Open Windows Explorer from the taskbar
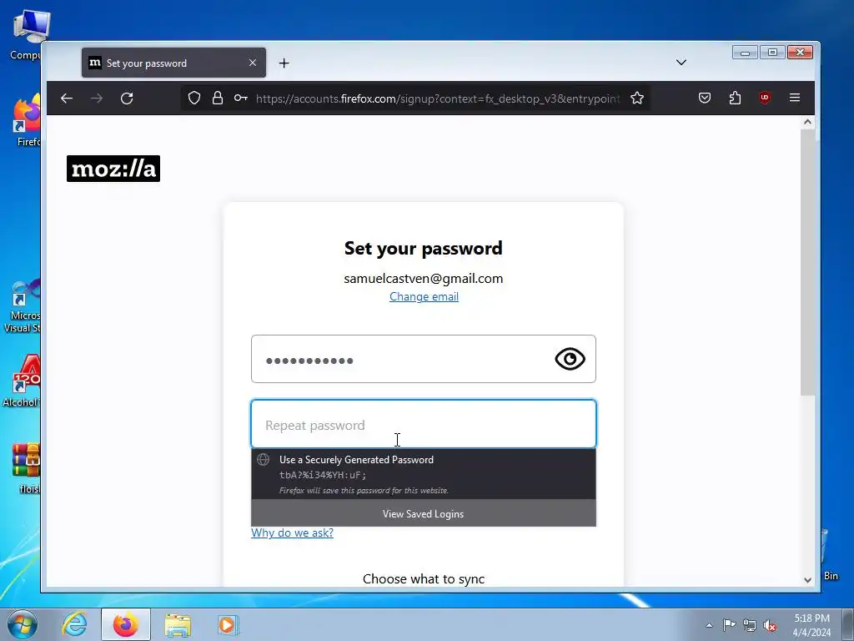Screen dimensions: 854x641 [178, 624]
